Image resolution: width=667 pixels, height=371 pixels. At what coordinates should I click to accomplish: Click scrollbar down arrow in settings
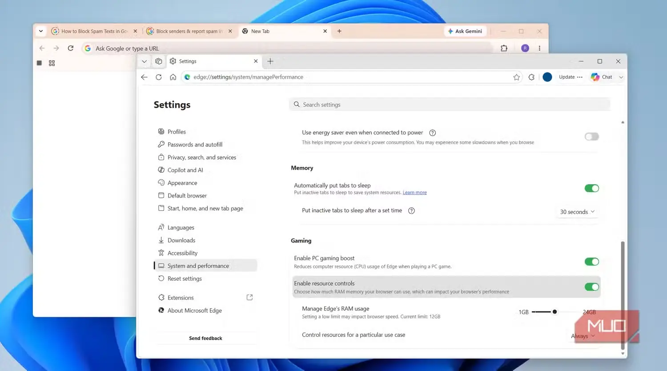(x=623, y=354)
